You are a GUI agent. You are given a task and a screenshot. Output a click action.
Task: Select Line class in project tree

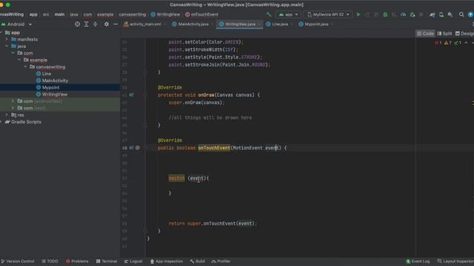click(x=46, y=74)
